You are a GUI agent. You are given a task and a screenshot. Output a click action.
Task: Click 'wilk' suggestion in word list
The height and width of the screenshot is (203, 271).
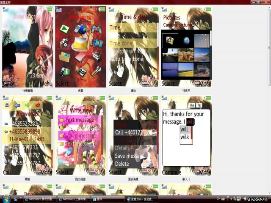[x=185, y=137]
